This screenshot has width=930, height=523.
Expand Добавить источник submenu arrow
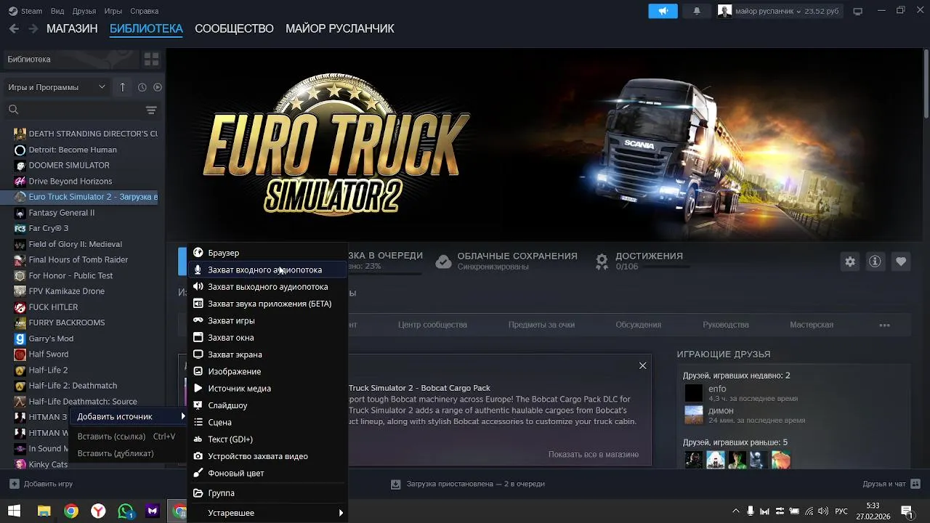click(183, 417)
